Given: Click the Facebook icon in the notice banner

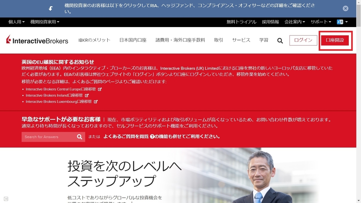Looking at the screenshot, I should (x=50, y=8).
